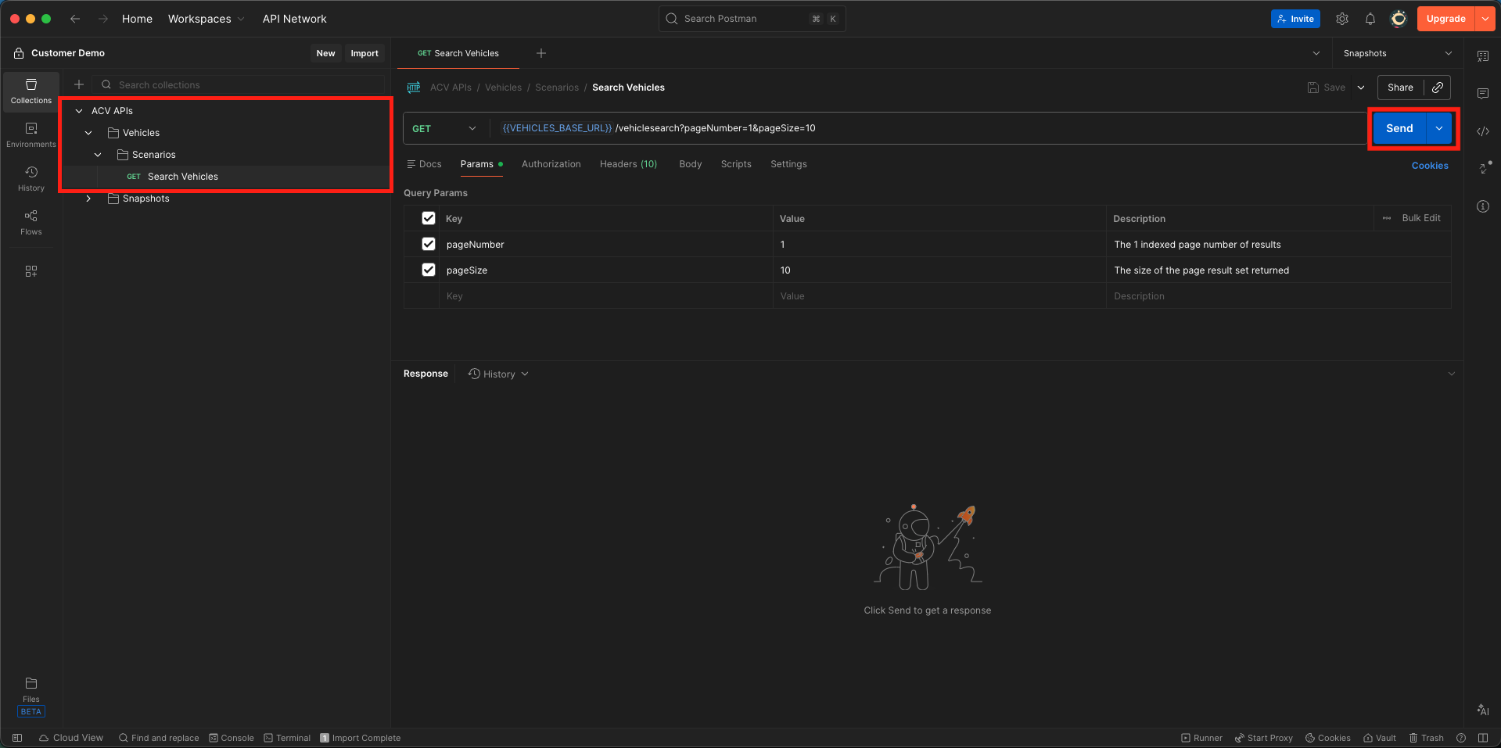Collapse the ACV APIs collection
The width and height of the screenshot is (1501, 748).
[78, 110]
